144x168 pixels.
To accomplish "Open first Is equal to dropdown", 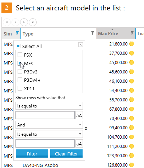I will point(49,106).
